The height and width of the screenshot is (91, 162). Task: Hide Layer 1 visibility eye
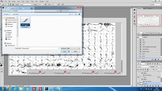pyautogui.click(x=138, y=84)
